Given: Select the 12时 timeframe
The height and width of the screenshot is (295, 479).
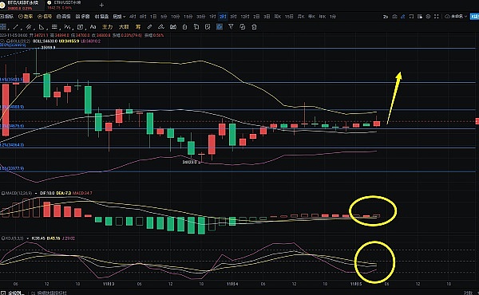Looking at the screenshot, I should pos(245,17).
